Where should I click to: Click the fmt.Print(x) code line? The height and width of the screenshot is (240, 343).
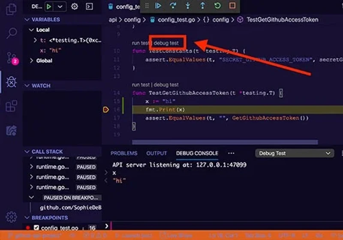165,110
